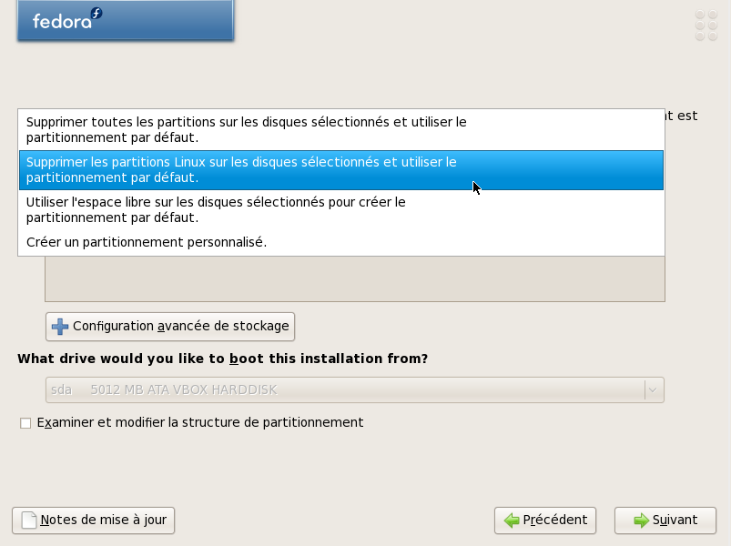
Task: Select 'Supprimer les partitions Linux' highlighted option
Action: [340, 170]
